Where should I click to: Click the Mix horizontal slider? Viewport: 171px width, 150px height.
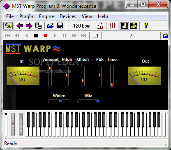click(89, 102)
